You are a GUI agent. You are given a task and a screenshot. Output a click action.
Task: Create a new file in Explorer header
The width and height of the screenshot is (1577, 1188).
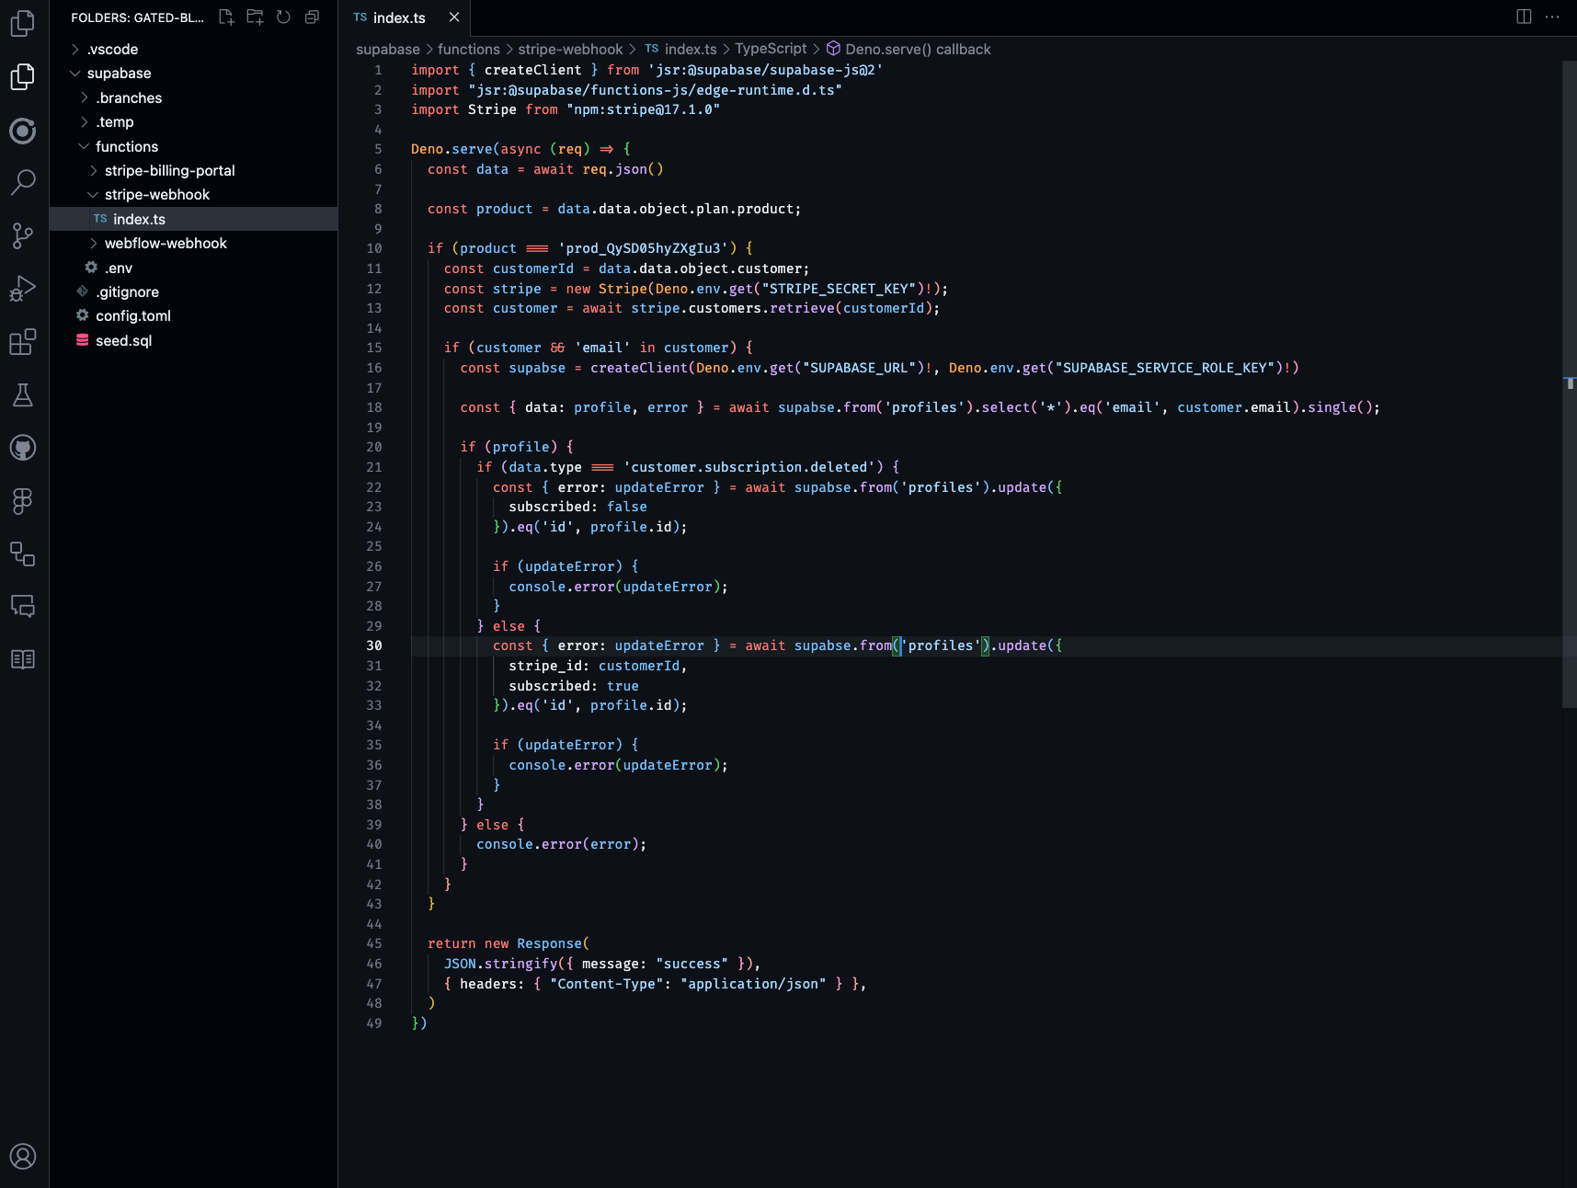click(226, 17)
